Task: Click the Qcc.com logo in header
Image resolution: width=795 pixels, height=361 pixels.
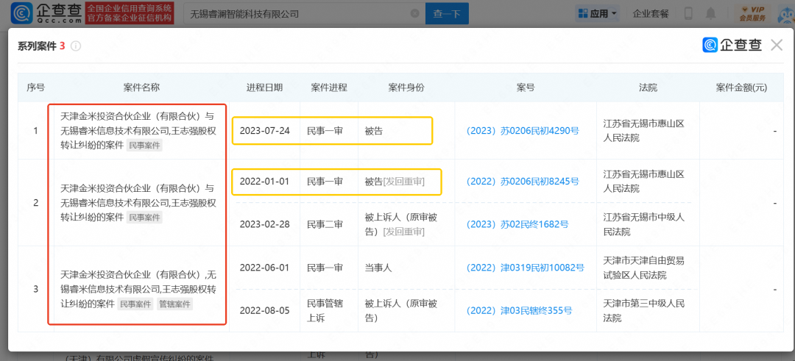Action: click(46, 14)
